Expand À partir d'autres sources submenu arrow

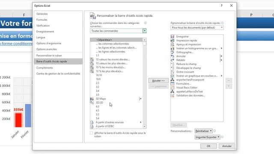pyautogui.click(x=141, y=122)
